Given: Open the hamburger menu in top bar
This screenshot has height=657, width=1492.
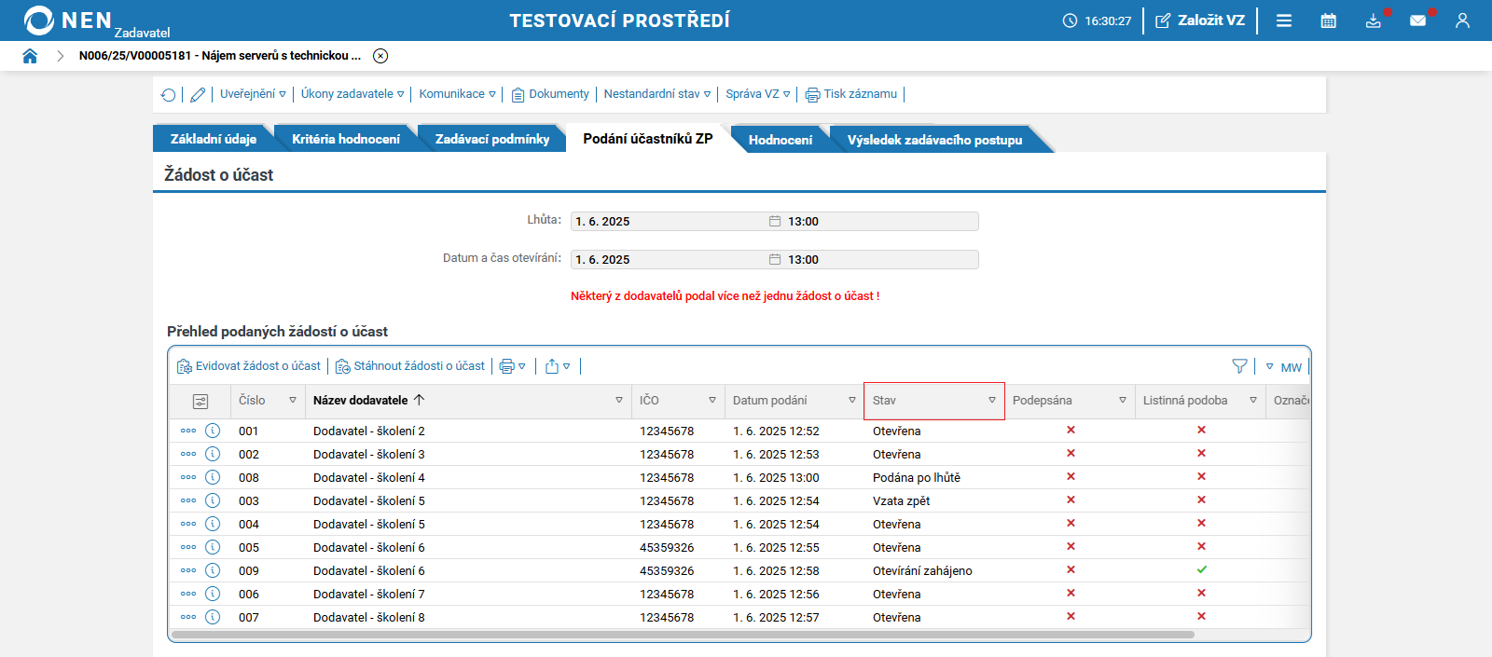Looking at the screenshot, I should point(1284,21).
